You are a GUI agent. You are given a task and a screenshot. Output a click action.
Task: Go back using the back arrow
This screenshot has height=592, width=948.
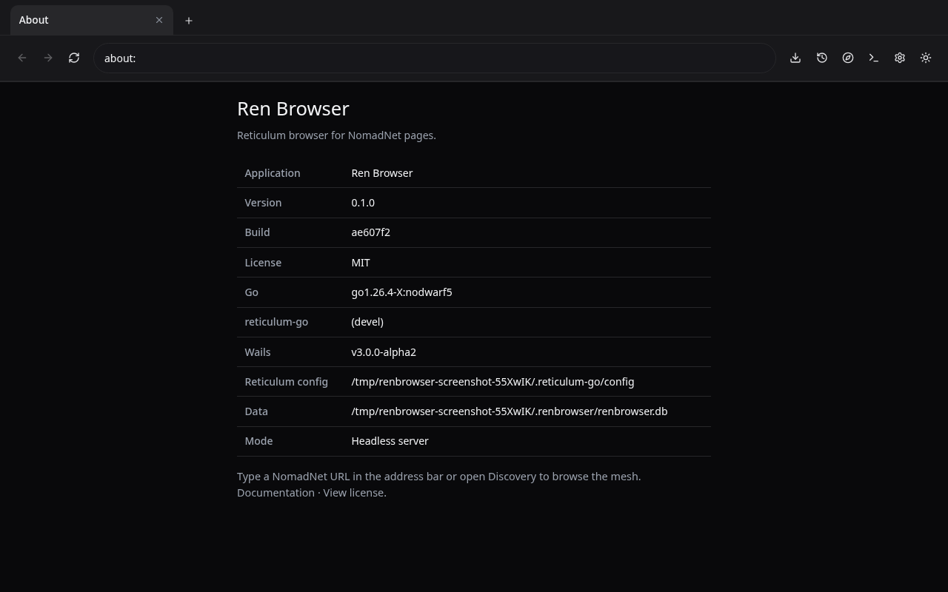pyautogui.click(x=22, y=58)
